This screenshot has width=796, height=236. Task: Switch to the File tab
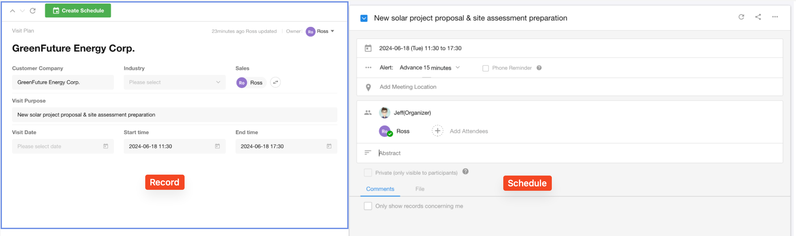(420, 189)
